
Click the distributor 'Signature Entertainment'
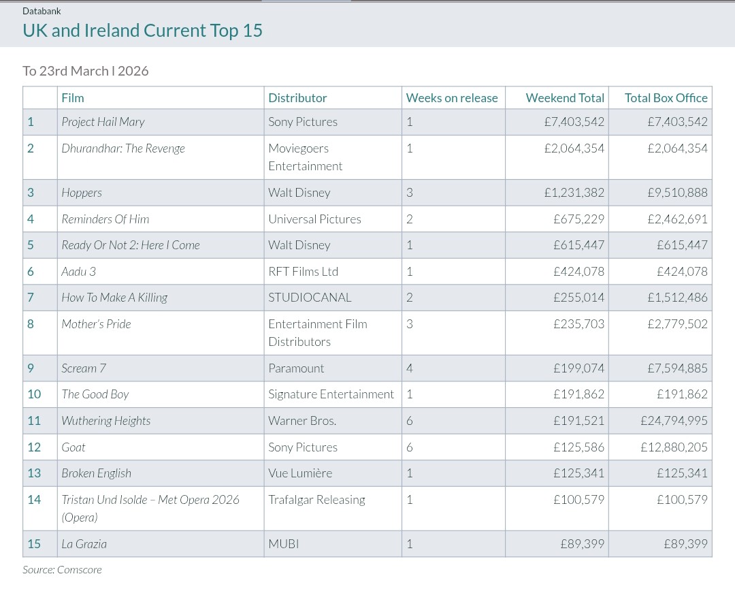[x=331, y=394]
